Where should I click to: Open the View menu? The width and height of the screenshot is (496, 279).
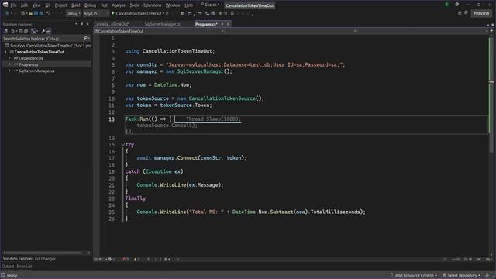pos(36,5)
